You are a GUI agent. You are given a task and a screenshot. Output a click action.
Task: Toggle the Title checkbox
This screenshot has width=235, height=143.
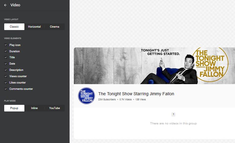click(x=6, y=57)
